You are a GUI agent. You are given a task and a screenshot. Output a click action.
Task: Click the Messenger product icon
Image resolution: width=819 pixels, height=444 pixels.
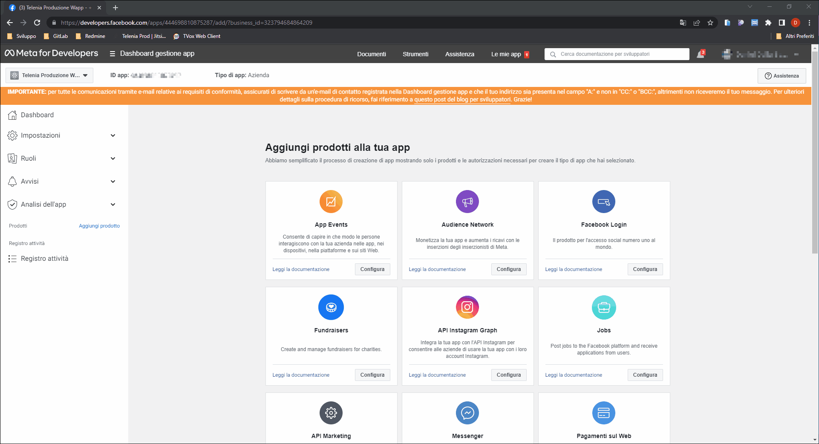tap(467, 413)
